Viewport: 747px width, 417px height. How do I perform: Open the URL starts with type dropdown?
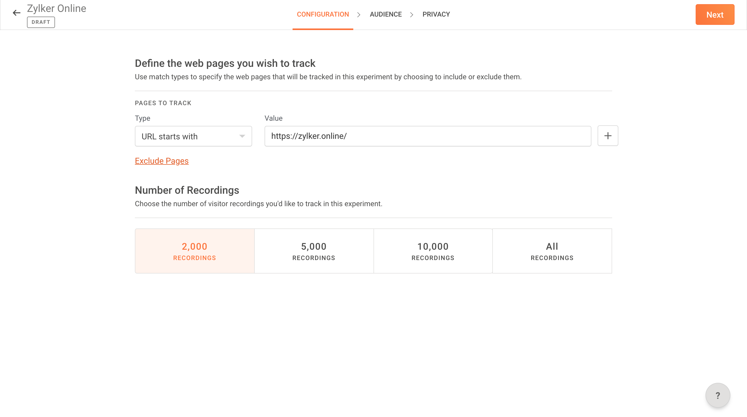(193, 136)
